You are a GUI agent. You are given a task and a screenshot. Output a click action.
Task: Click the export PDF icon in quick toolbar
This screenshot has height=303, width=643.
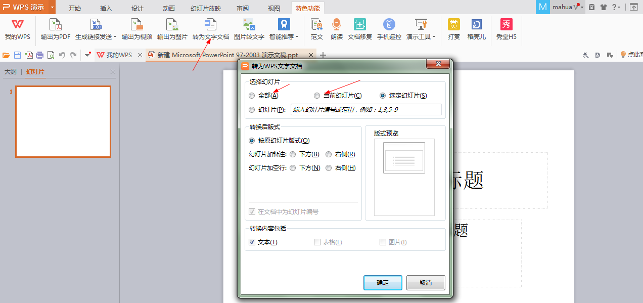click(29, 55)
